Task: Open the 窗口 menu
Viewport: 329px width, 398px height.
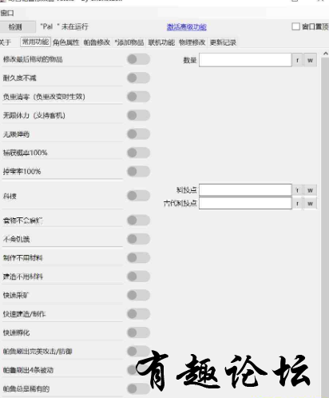Action: [x=7, y=13]
